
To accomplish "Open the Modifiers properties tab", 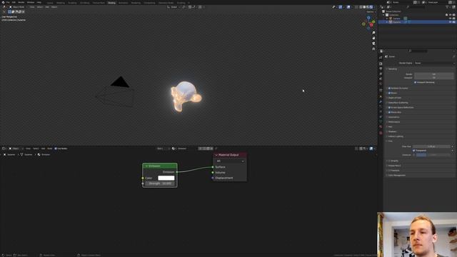I will click(x=381, y=101).
